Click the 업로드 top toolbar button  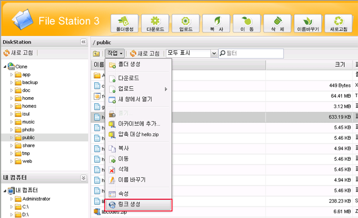(x=186, y=23)
